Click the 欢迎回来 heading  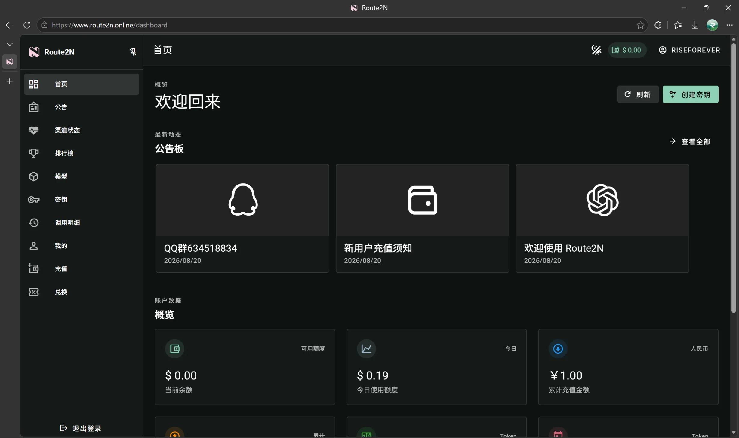(188, 101)
